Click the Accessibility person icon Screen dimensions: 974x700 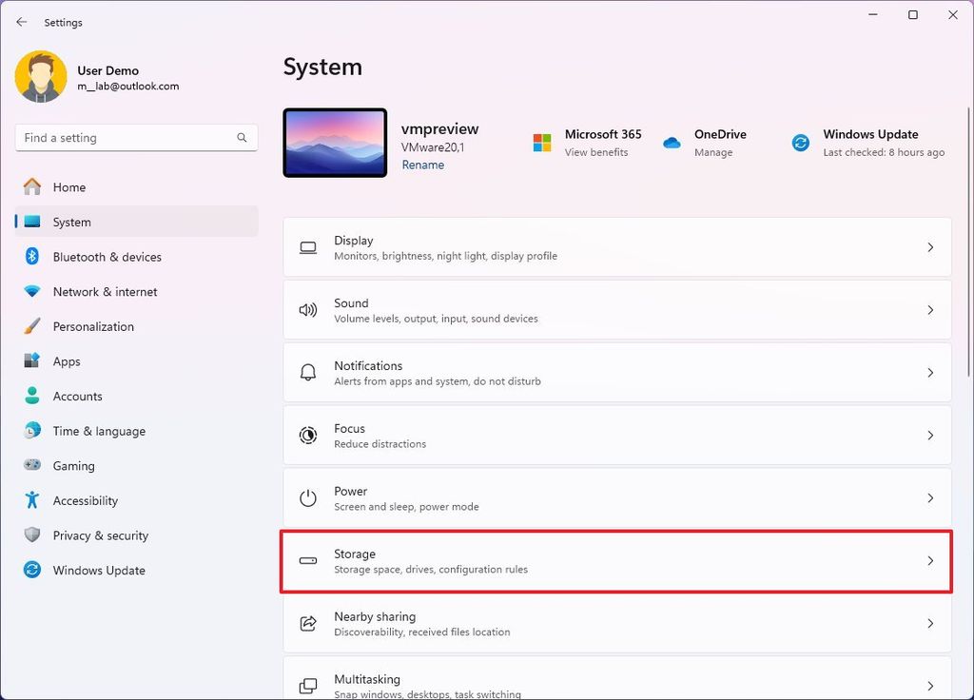[x=29, y=500]
